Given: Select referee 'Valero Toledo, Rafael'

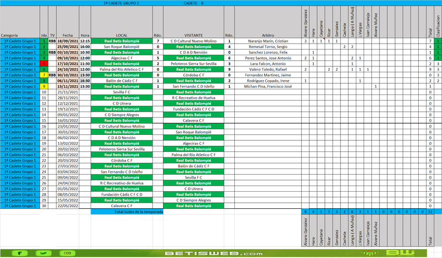Looking at the screenshot, I should (268, 70).
